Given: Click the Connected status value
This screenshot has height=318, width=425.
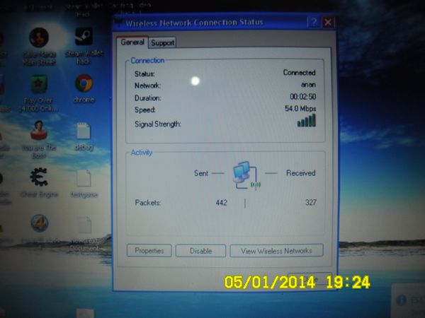Looking at the screenshot, I should [299, 73].
